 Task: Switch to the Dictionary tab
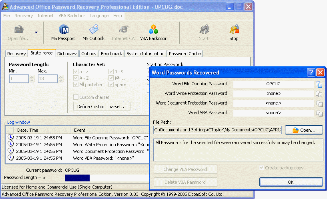[x=67, y=54]
